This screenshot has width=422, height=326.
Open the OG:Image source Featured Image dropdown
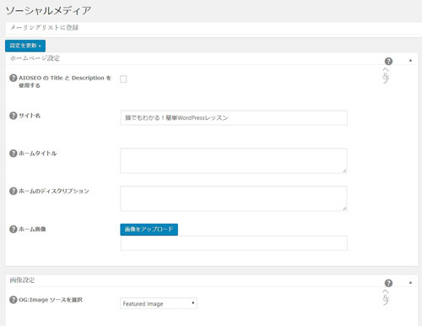159,303
